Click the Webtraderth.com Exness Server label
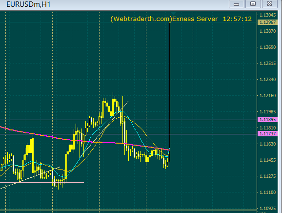The height and width of the screenshot is (213, 282). 164,19
